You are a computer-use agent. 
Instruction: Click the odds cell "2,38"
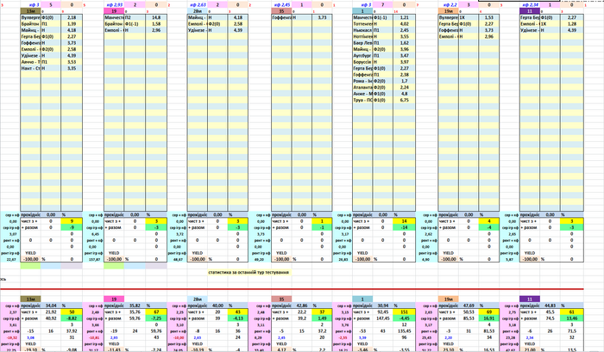pyautogui.click(x=405, y=75)
